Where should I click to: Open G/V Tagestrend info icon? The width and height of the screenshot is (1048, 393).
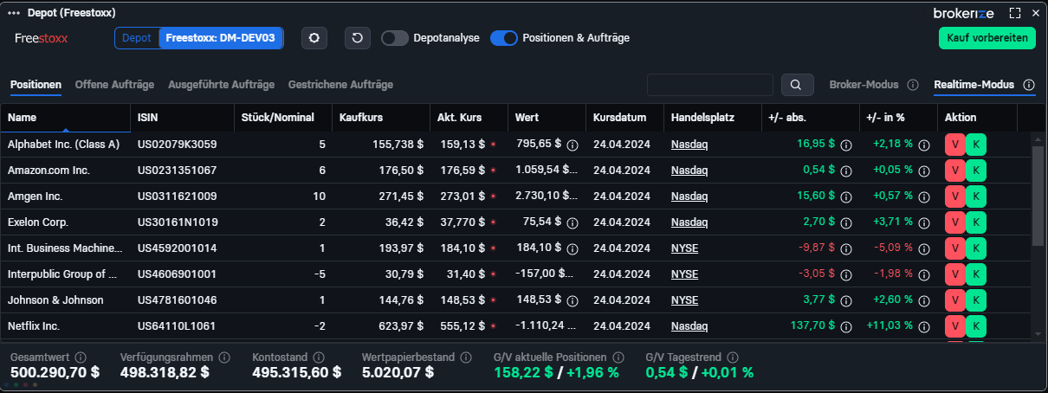pyautogui.click(x=734, y=357)
